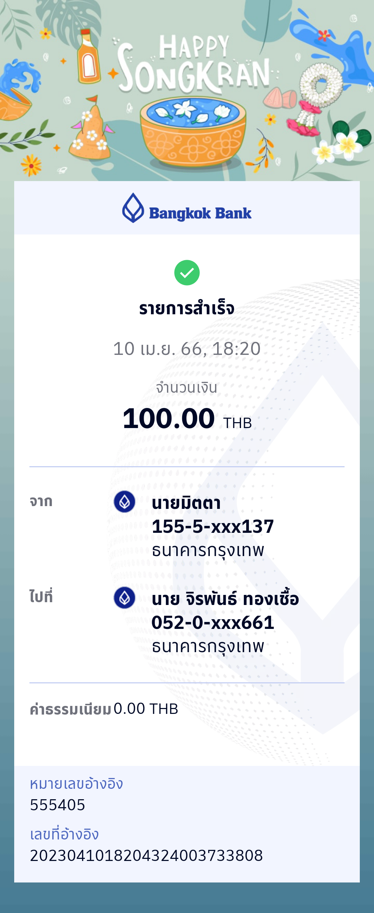Select sender name นายมิตตา

pyautogui.click(x=186, y=503)
